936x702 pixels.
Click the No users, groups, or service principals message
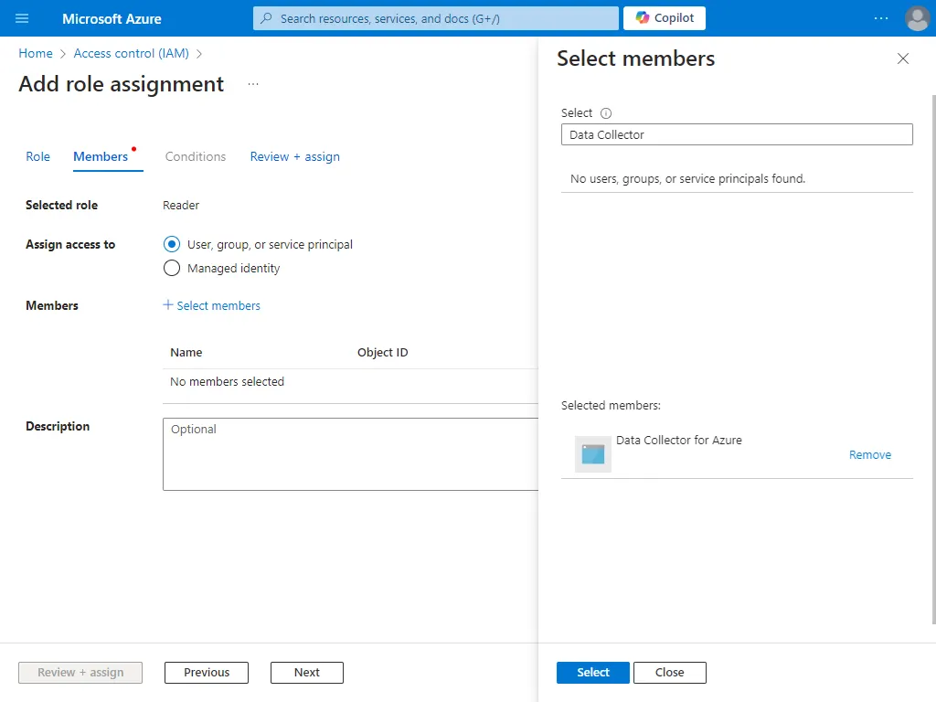pyautogui.click(x=687, y=178)
